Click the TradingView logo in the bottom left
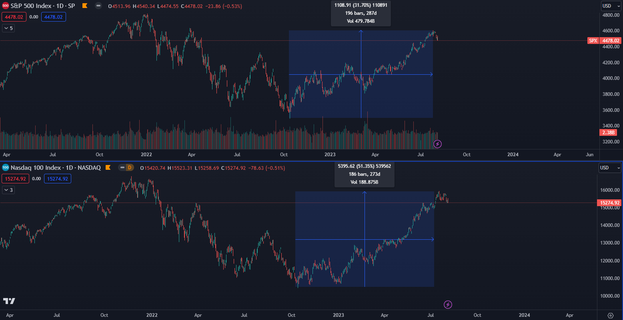This screenshot has height=320, width=623. point(9,301)
